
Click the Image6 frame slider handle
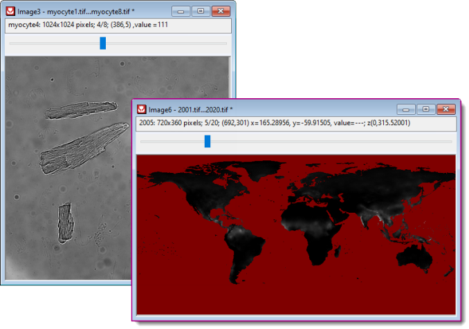coord(208,141)
